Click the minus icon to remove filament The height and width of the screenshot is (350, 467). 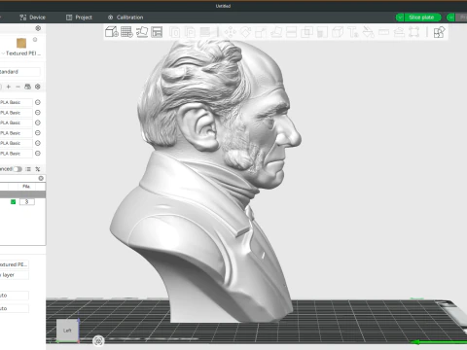(x=18, y=87)
